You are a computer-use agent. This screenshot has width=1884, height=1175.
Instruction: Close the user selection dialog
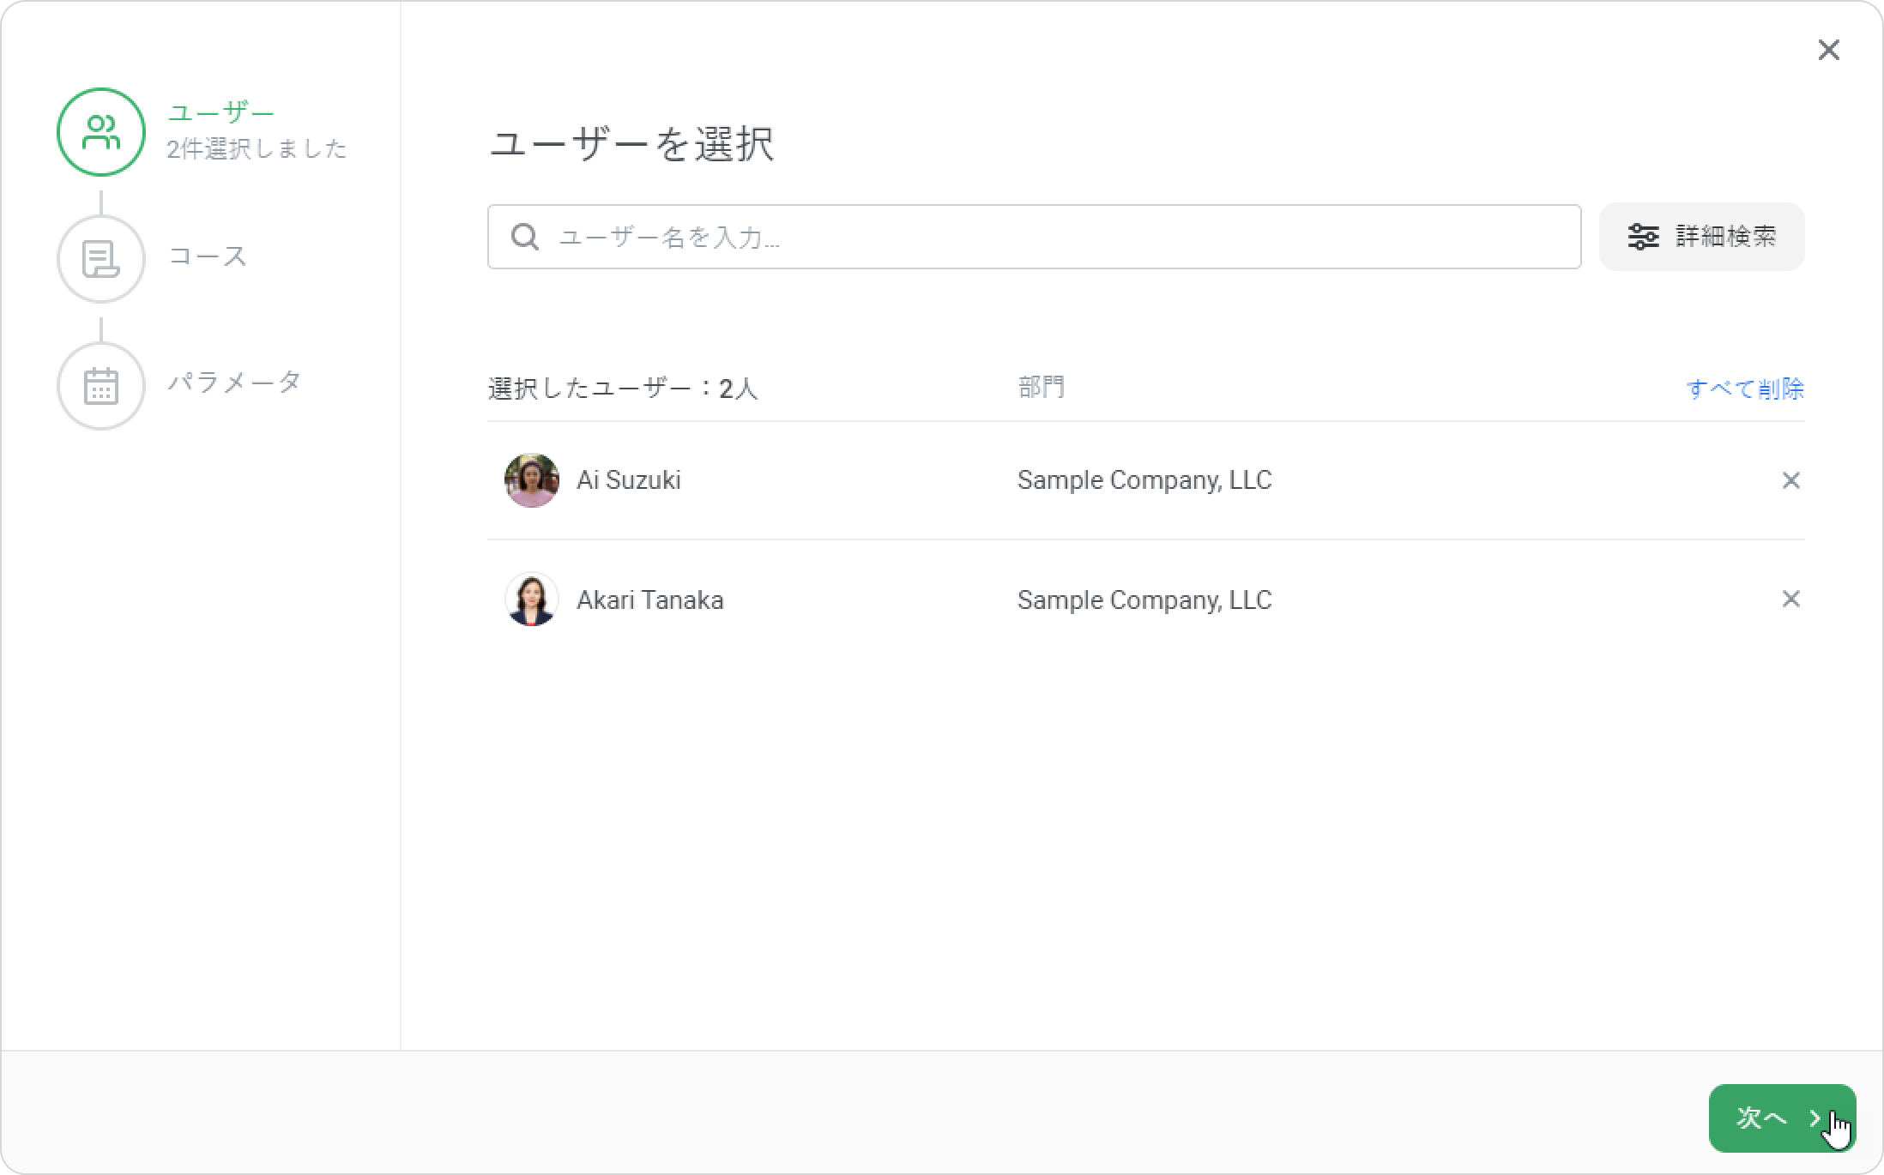pyautogui.click(x=1828, y=51)
